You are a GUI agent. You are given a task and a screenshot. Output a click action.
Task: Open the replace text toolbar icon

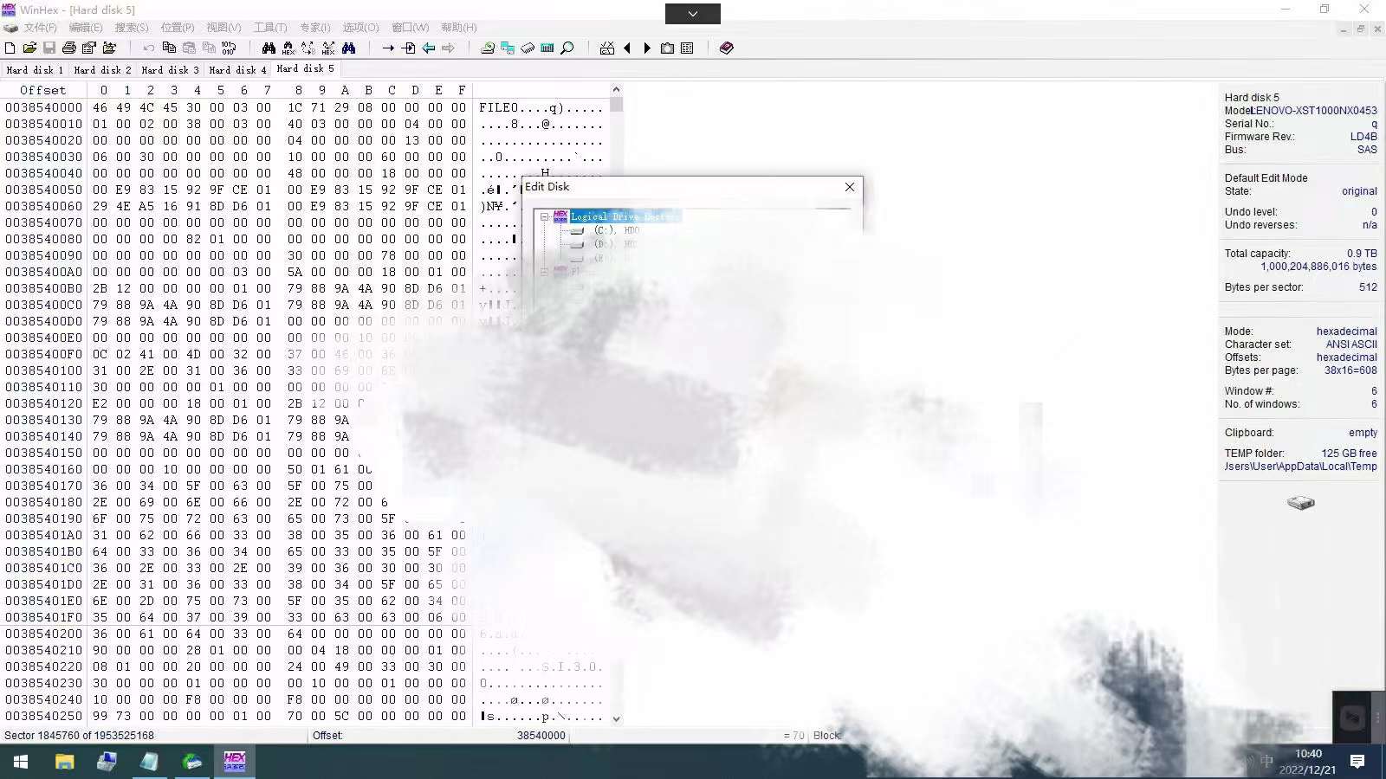point(308,48)
